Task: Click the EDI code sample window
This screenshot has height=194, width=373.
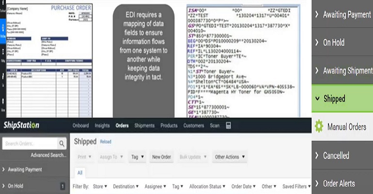Action: coord(243,61)
